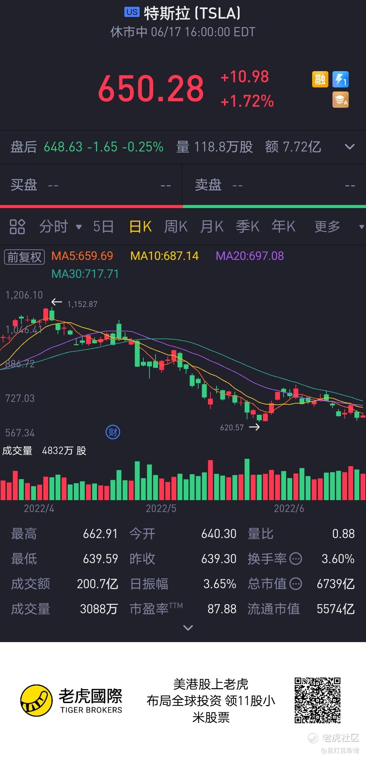Screen dimensions: 366x759
Task: Tap the Tiger Brokers logo
Action: point(72,700)
